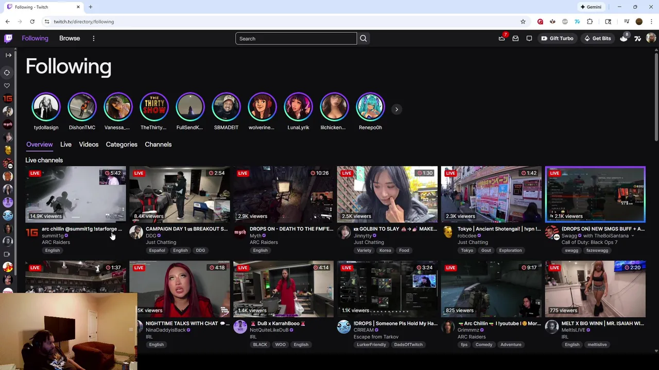Go back with the browser arrow
Image resolution: width=659 pixels, height=370 pixels.
tap(8, 22)
